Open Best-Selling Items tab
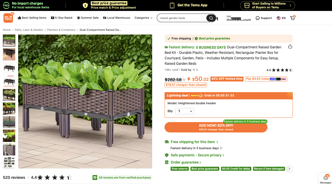The image size is (332, 184). point(32,18)
